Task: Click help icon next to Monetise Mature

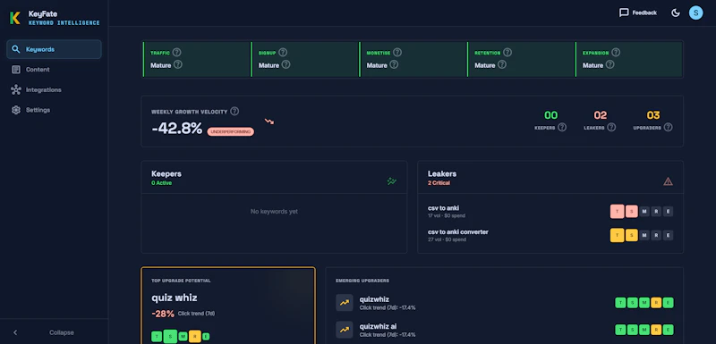Action: click(394, 64)
